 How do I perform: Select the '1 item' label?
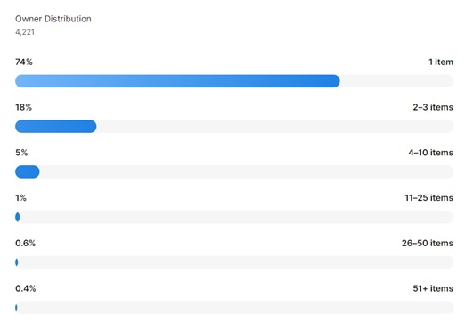tap(441, 62)
